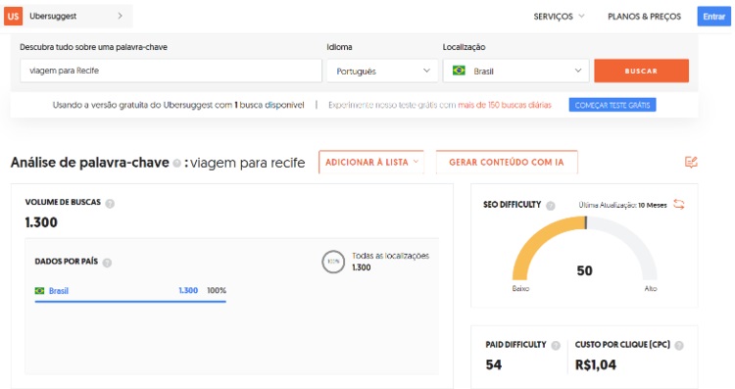Click COMEÇAR TESTE GRÁTIS button

[x=612, y=105]
